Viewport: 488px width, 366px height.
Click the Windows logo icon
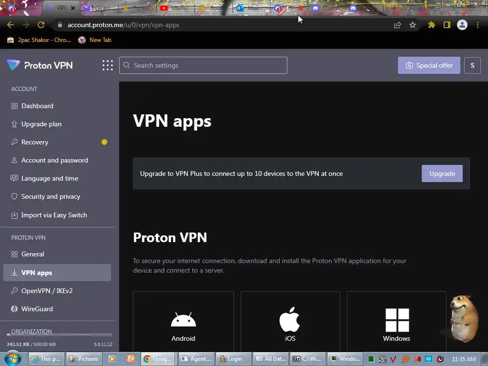tap(397, 320)
